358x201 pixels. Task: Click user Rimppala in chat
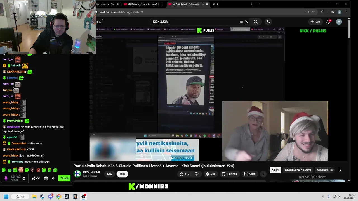coord(13,127)
